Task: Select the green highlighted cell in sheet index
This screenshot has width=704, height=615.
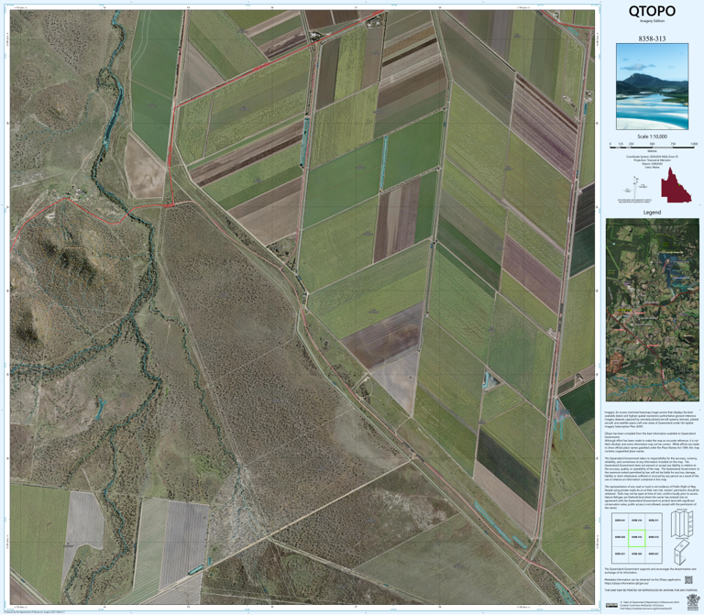Action: (636, 537)
